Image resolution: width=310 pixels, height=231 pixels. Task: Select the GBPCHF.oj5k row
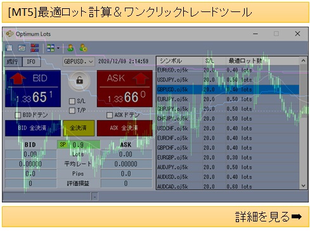pyautogui.click(x=228, y=148)
